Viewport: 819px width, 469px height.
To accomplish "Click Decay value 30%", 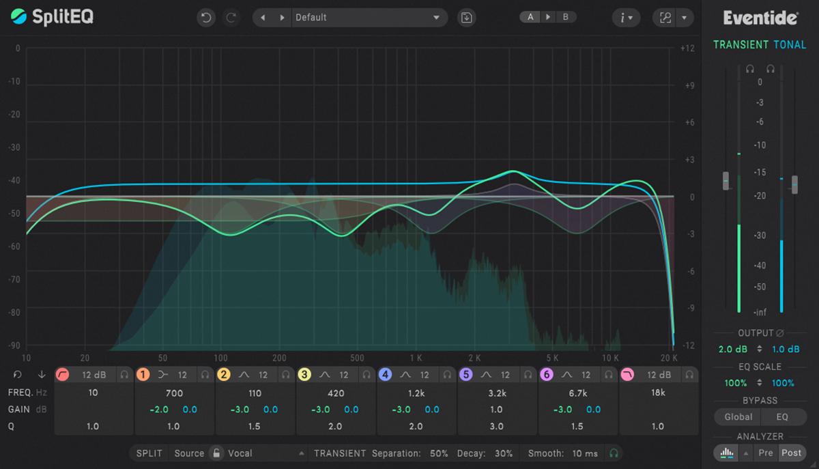I will (504, 453).
